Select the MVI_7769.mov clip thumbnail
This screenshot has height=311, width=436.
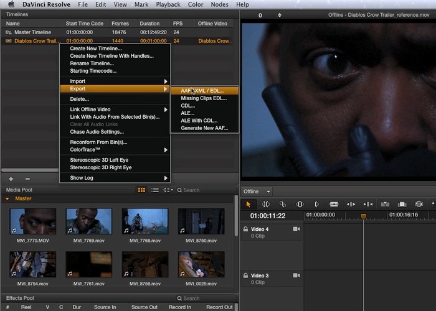tap(88, 221)
